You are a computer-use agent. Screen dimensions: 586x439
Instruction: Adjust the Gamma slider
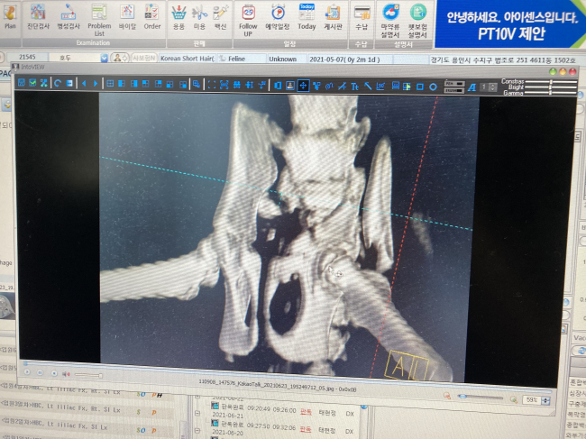(x=551, y=93)
